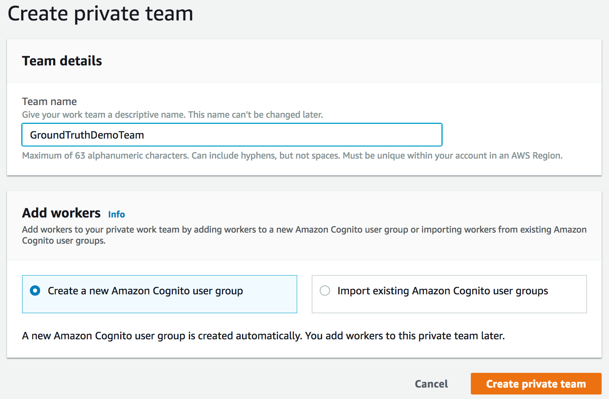Click the note about automatically created Cognito group
This screenshot has height=399, width=609.
[263, 336]
